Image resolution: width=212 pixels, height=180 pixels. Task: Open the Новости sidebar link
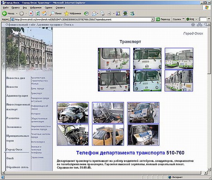click(12, 87)
